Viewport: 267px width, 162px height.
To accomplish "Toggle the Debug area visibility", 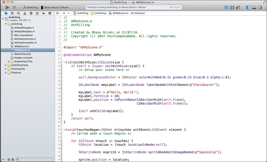I will click(254, 7).
